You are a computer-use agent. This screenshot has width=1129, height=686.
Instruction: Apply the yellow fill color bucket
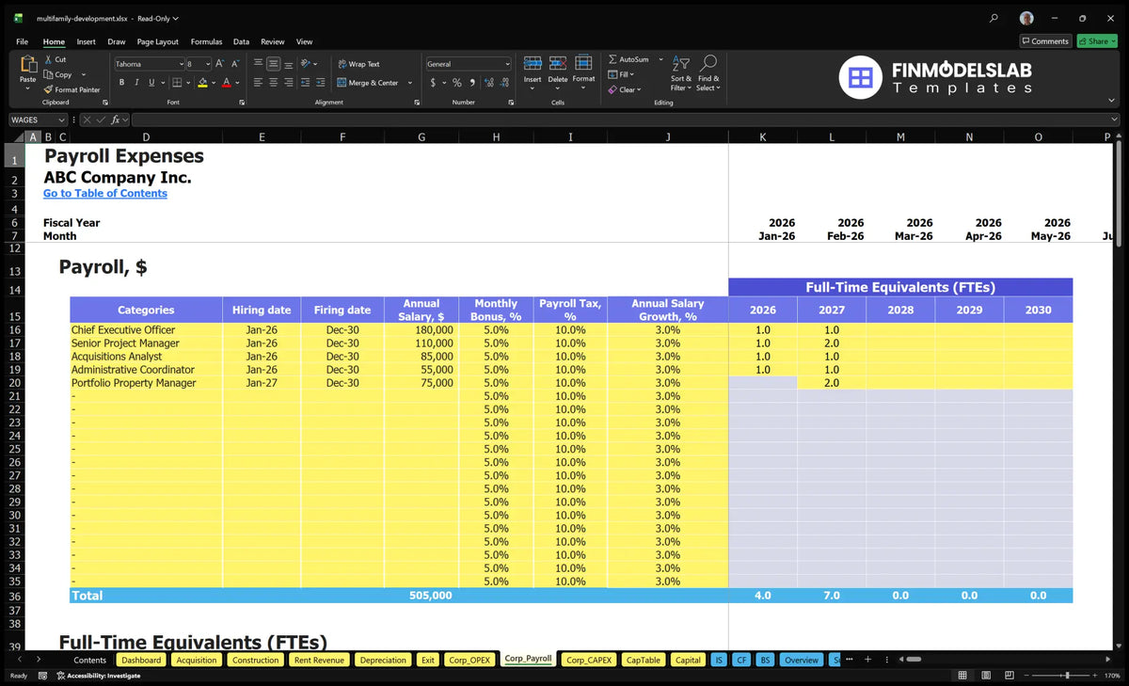click(202, 83)
